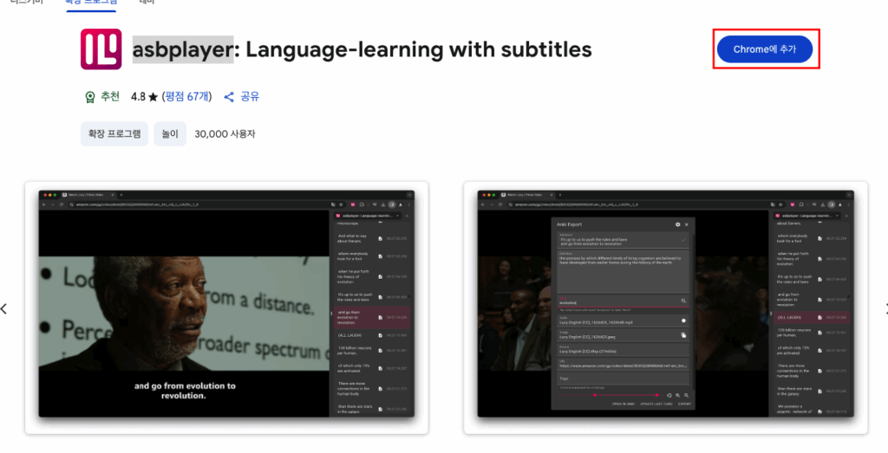888x453 pixels.
Task: Click the title 'asbplayer: Language-learning with subtitles'
Action: pos(362,49)
